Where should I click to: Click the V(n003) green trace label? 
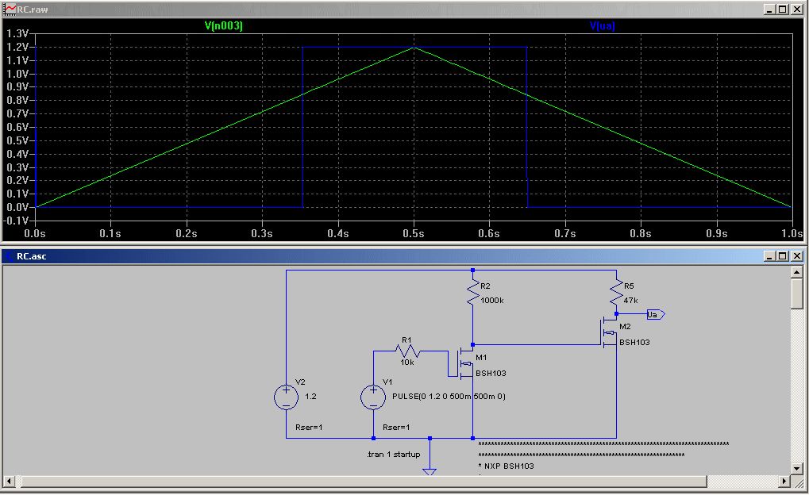(223, 25)
